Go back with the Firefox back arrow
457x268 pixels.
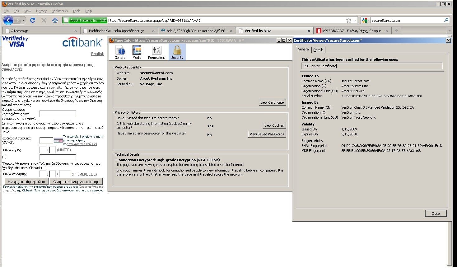click(x=8, y=21)
